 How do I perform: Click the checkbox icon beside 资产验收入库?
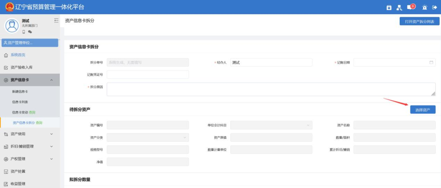click(6, 68)
